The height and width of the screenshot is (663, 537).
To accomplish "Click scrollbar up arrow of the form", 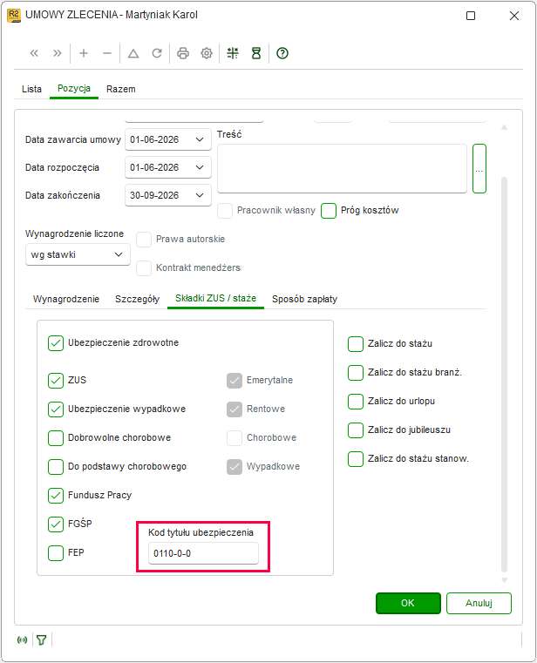I will [x=504, y=127].
